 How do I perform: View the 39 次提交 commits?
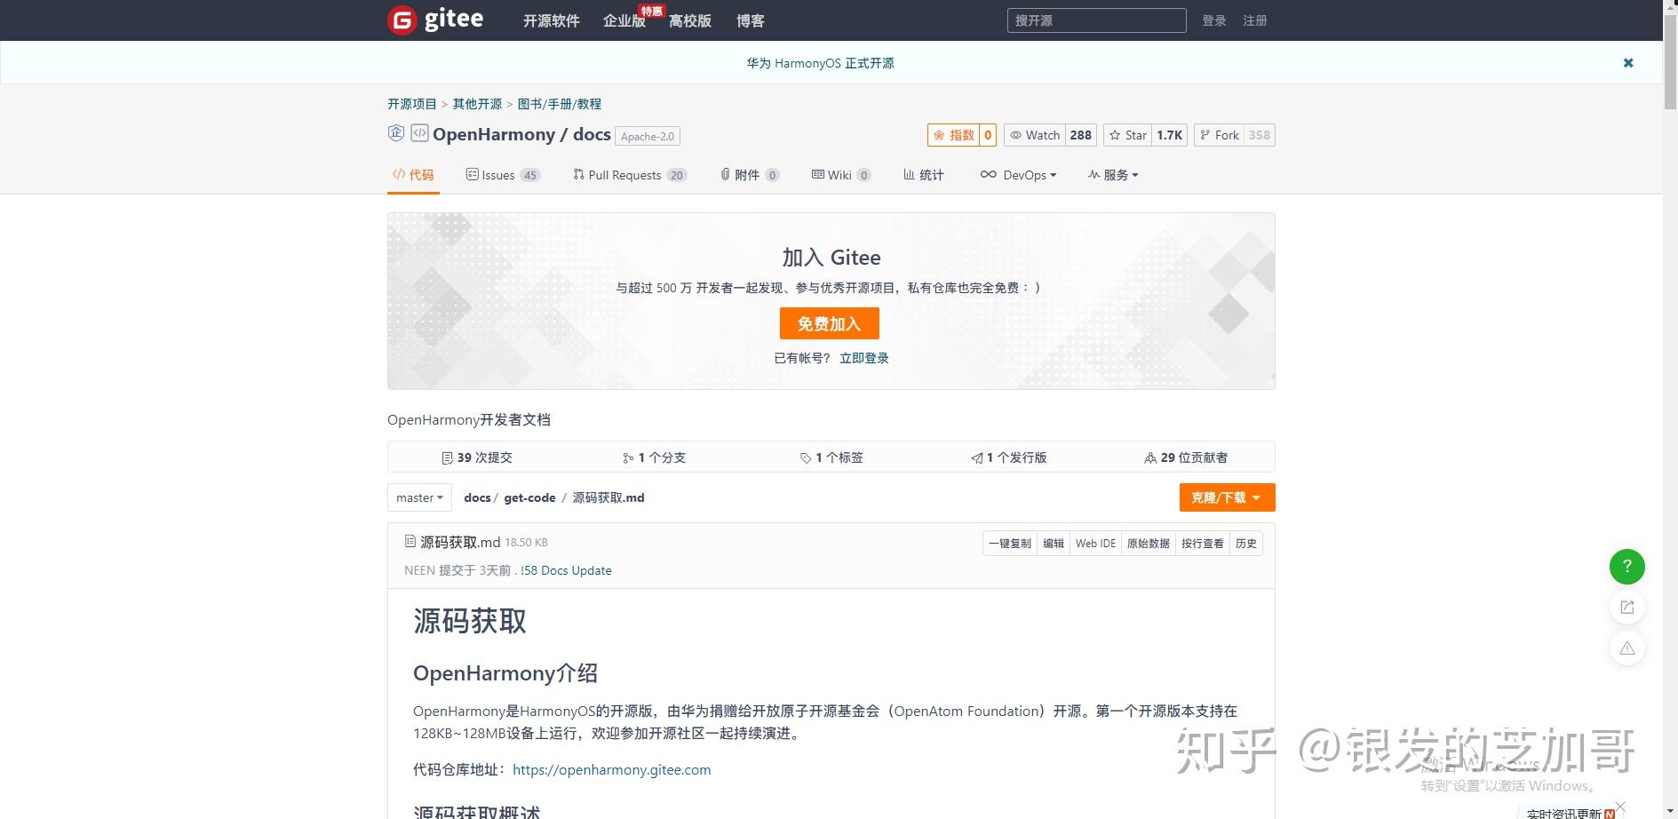tap(477, 457)
